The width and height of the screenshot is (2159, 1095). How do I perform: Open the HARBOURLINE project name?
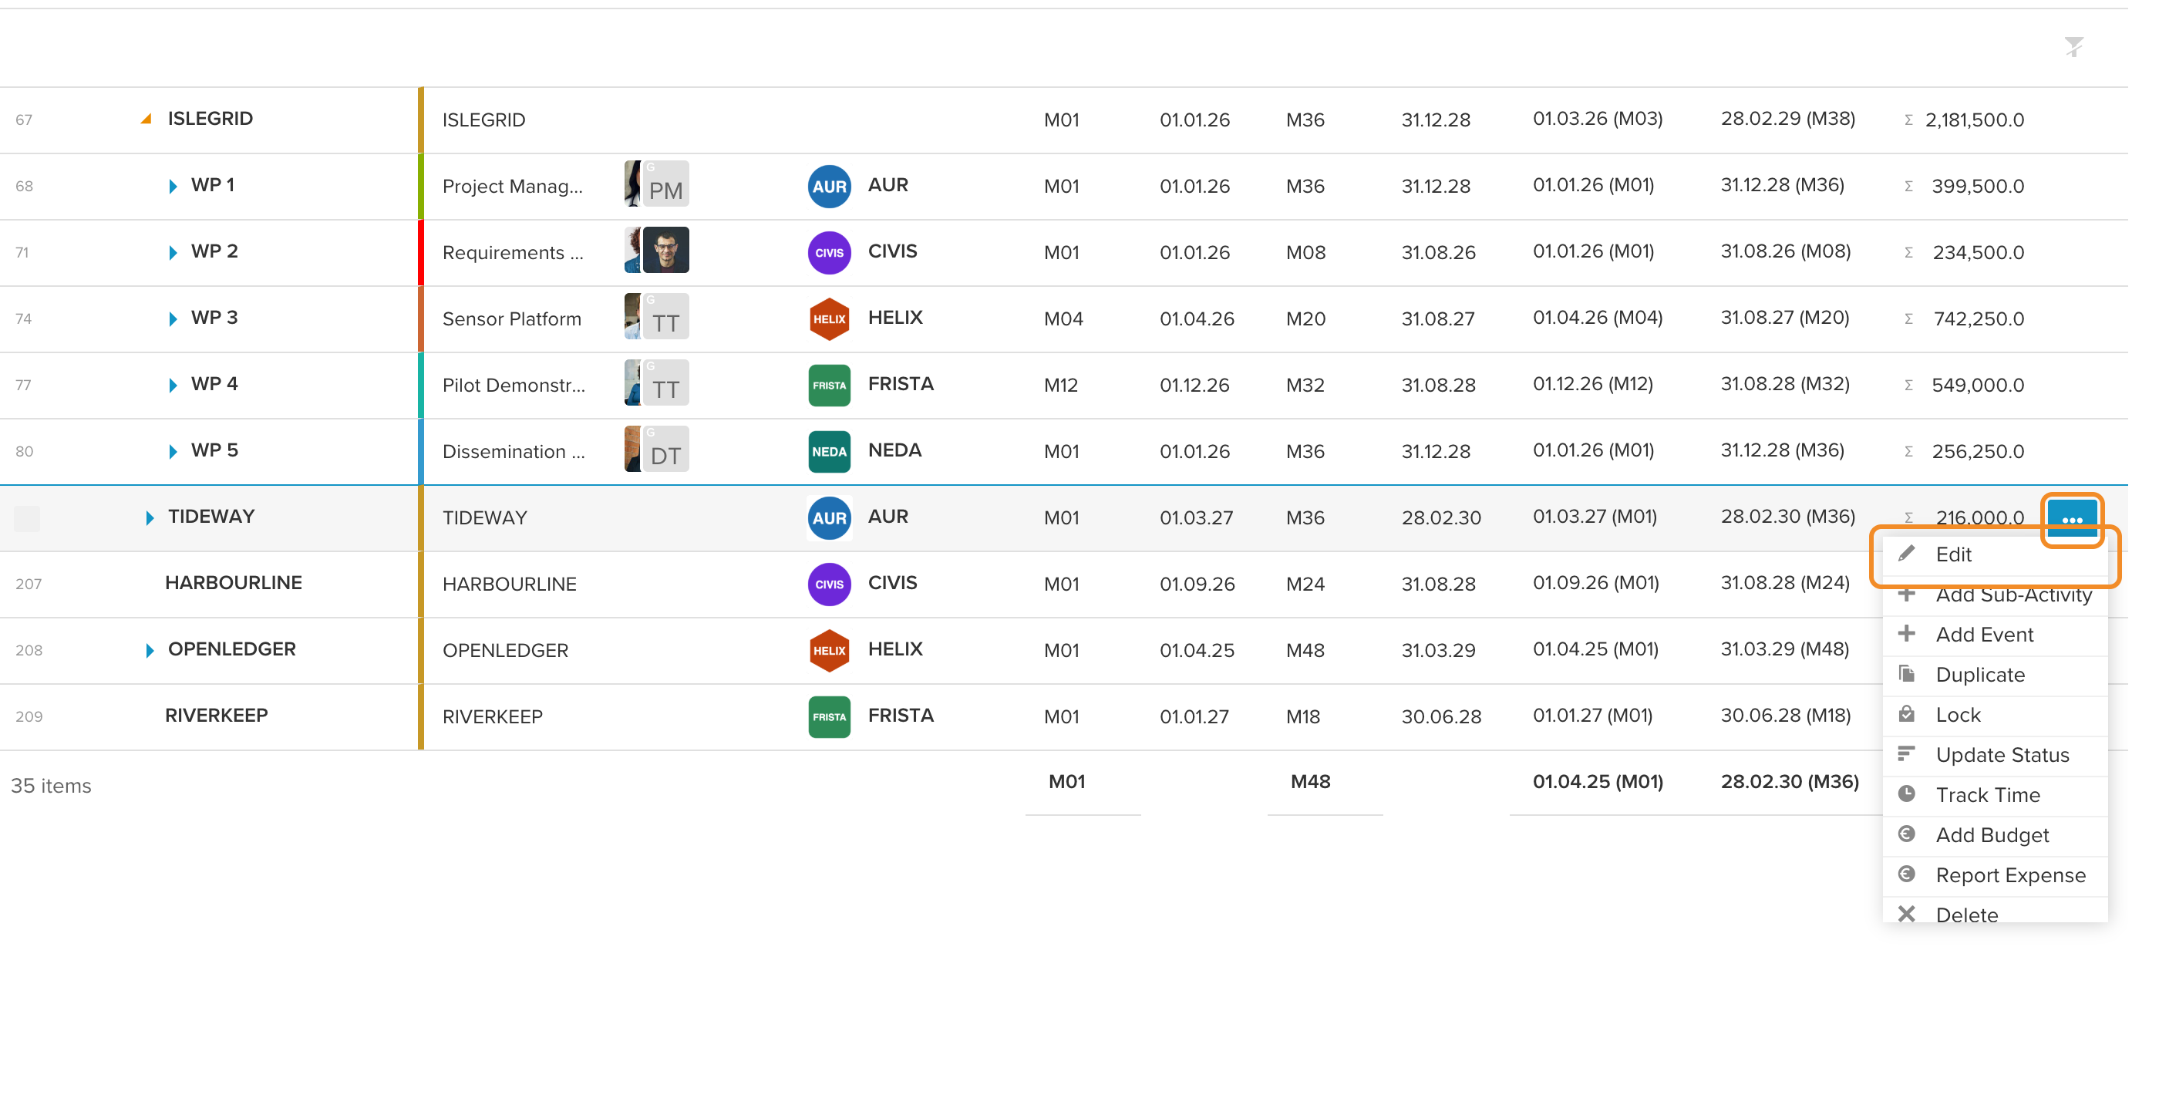click(x=233, y=583)
